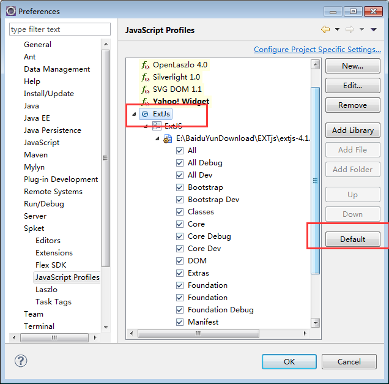Screen dimensions: 389x384
Task: Confirm with the OK button
Action: tap(289, 361)
